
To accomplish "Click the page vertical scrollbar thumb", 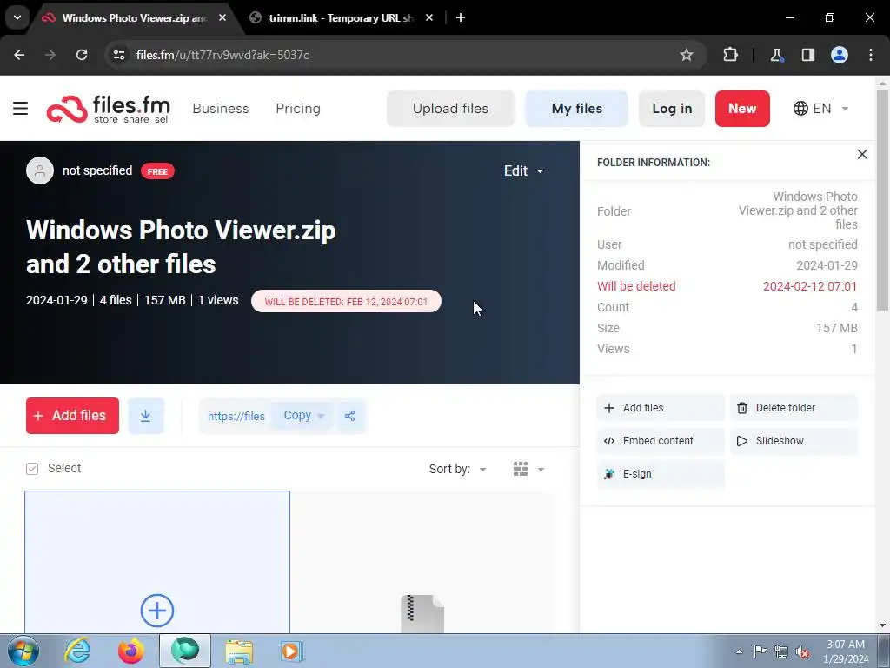I will tap(882, 200).
